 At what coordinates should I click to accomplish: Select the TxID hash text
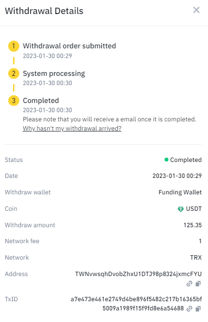click(x=136, y=304)
